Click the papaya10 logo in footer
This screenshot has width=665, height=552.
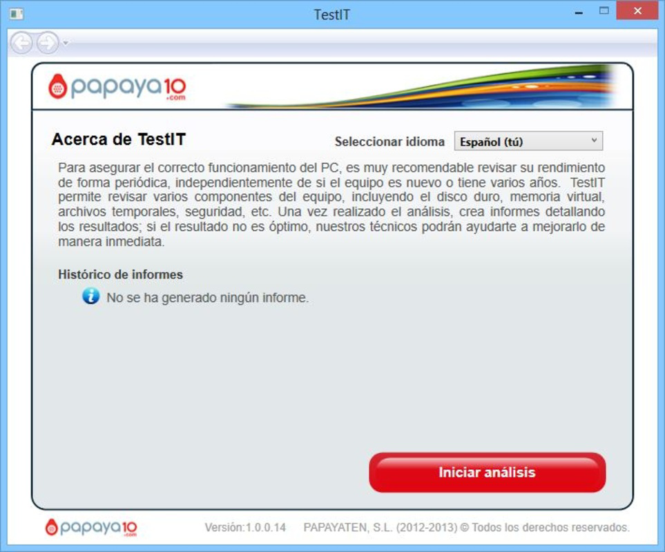91,527
